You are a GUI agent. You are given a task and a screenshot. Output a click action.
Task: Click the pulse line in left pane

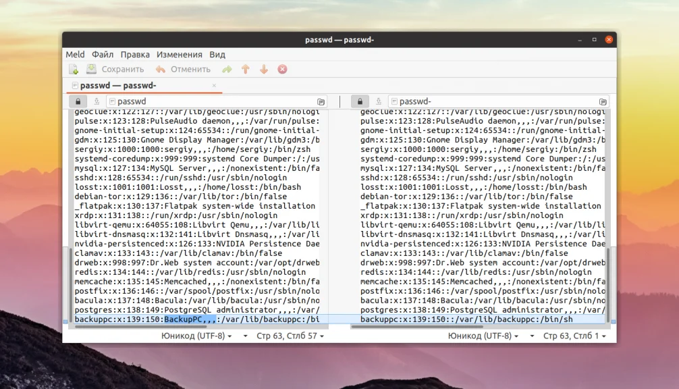pyautogui.click(x=197, y=120)
